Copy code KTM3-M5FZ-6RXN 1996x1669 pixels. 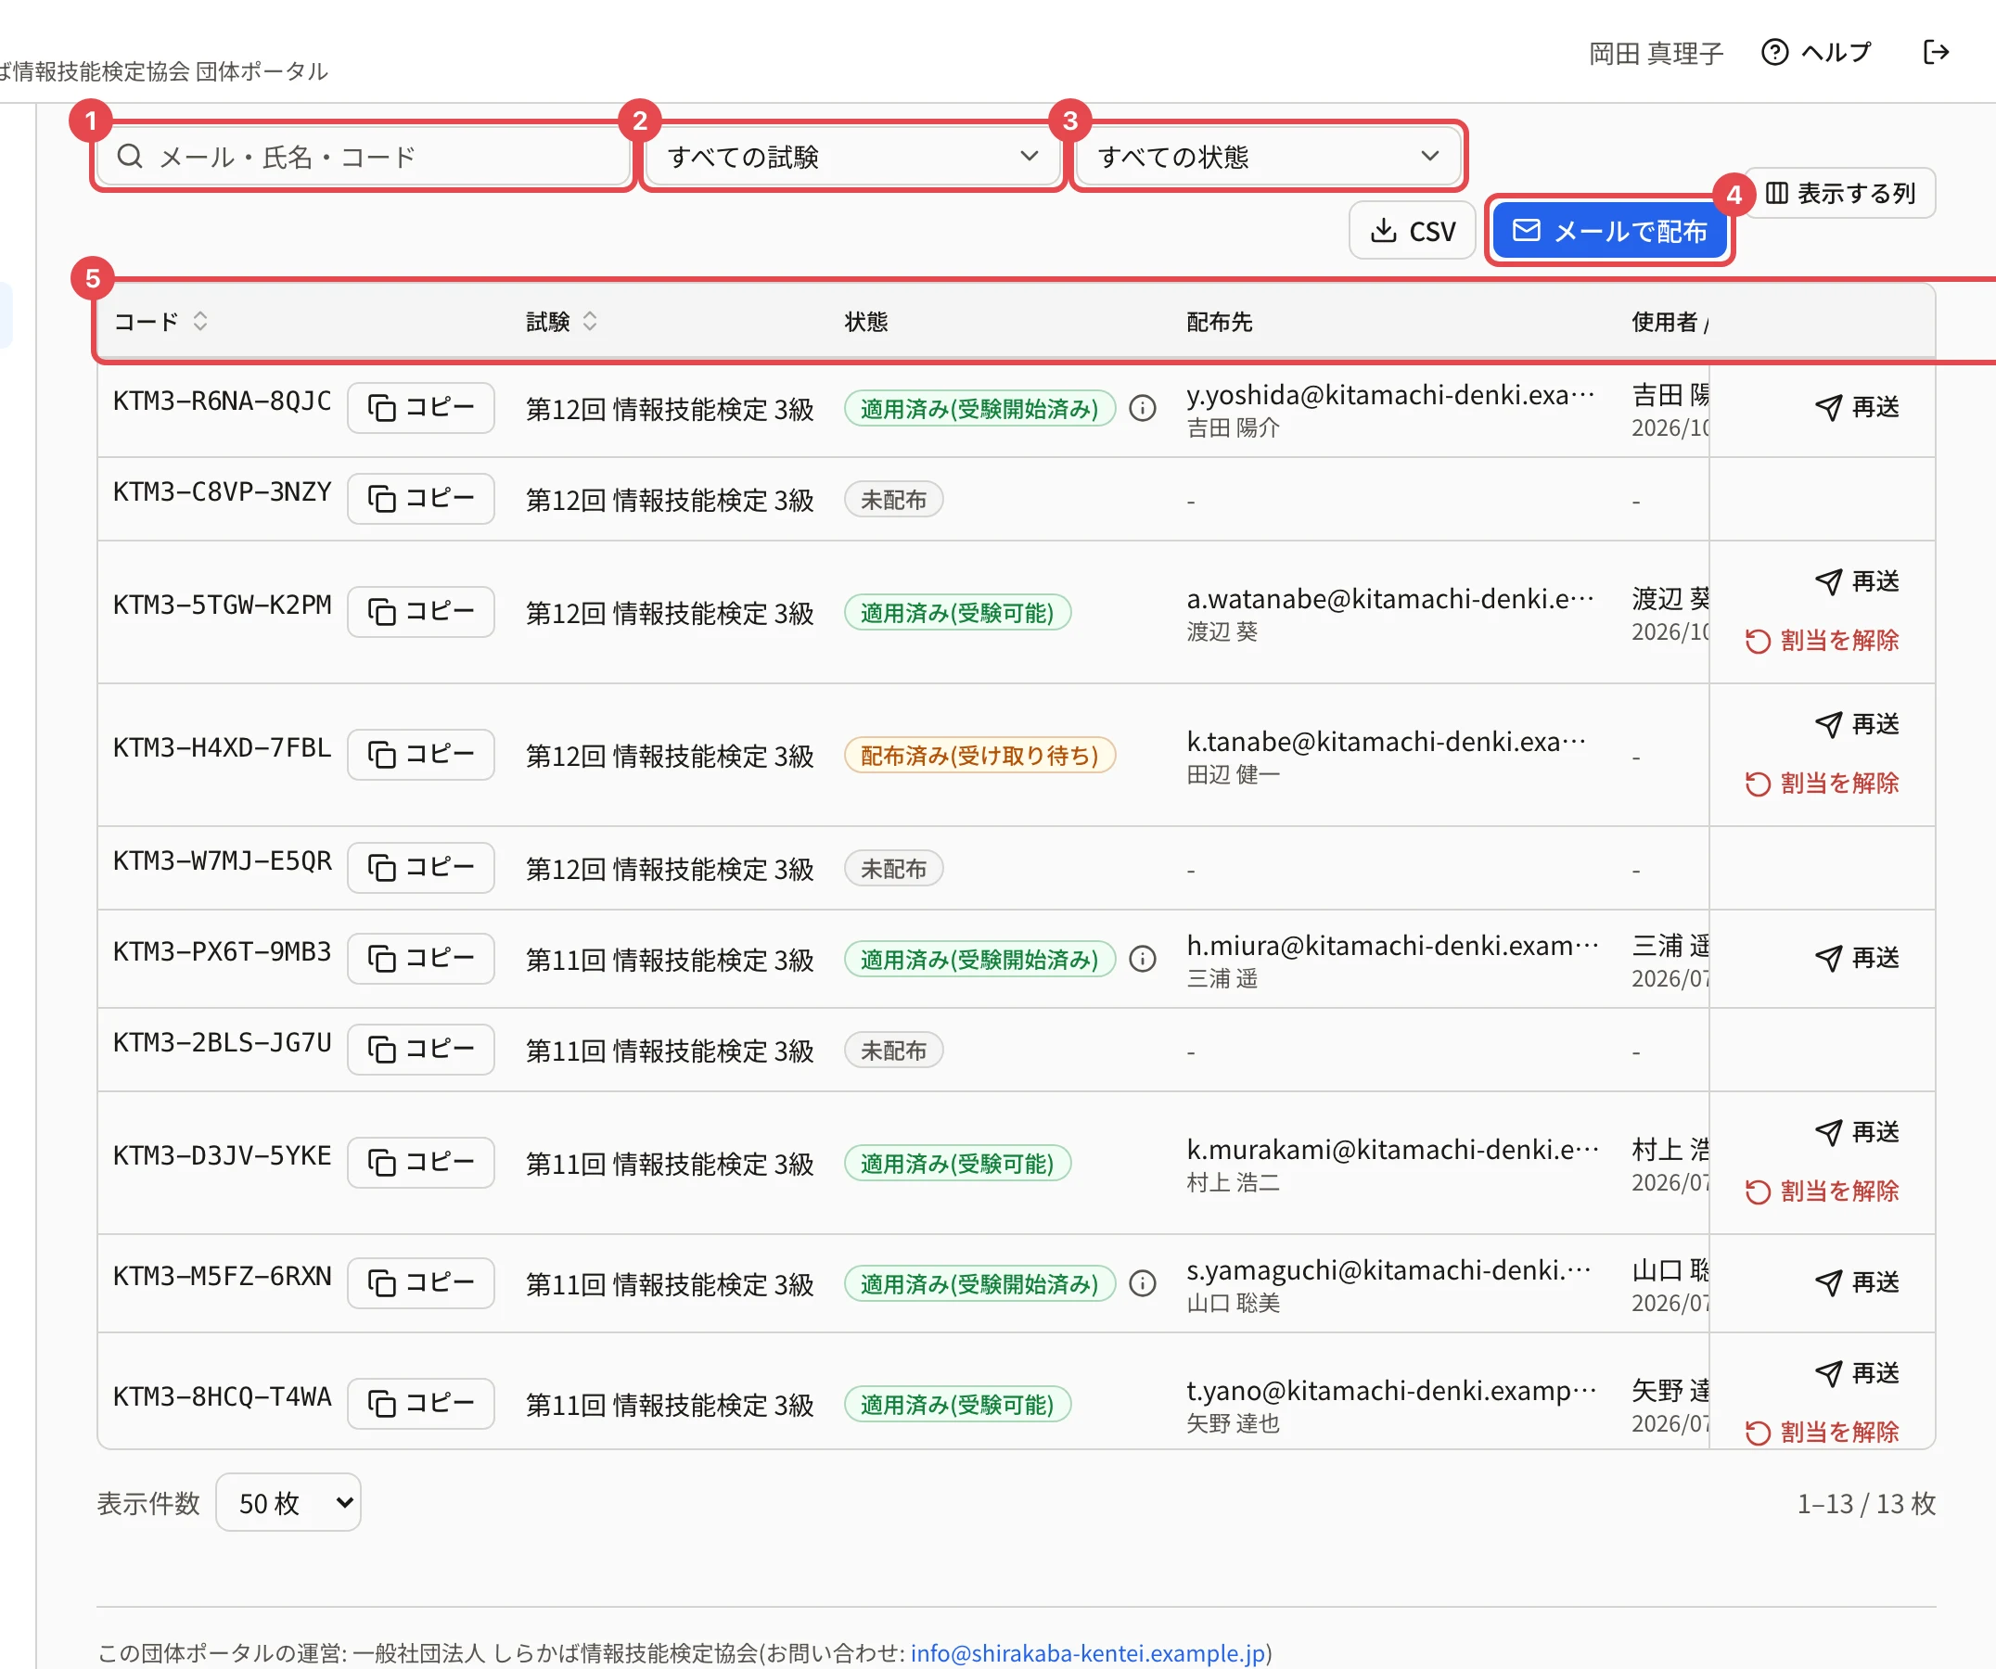click(x=421, y=1283)
